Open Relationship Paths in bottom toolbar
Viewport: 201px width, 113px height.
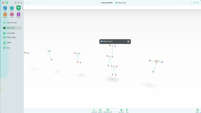point(108,110)
